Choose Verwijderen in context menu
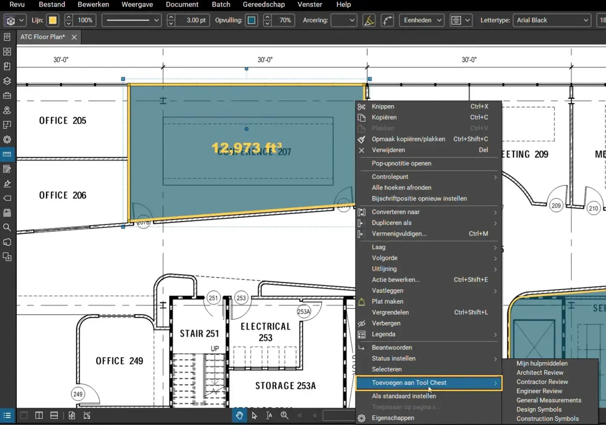The width and height of the screenshot is (606, 425). point(429,150)
